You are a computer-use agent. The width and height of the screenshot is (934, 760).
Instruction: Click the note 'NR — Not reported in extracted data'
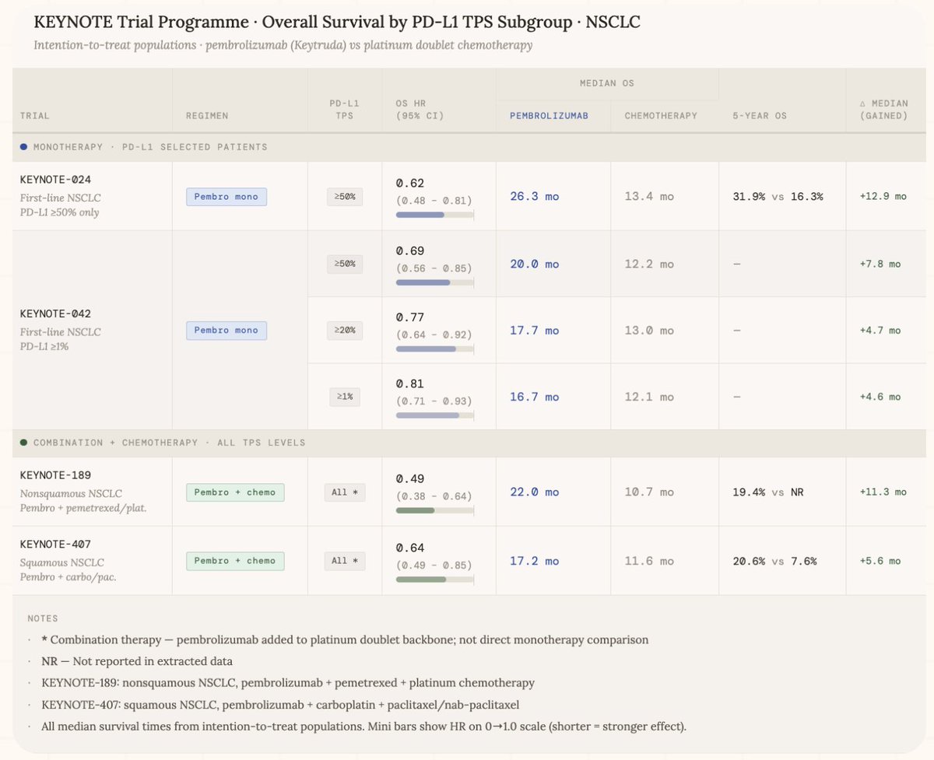[x=136, y=661]
